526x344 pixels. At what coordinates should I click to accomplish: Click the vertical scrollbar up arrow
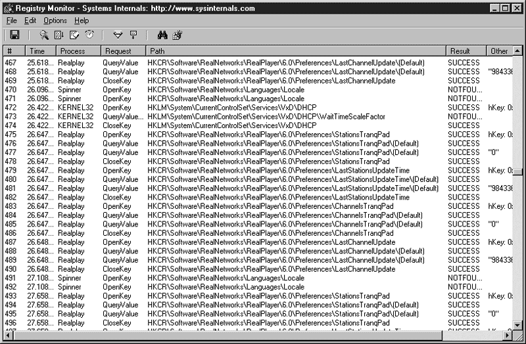518,51
